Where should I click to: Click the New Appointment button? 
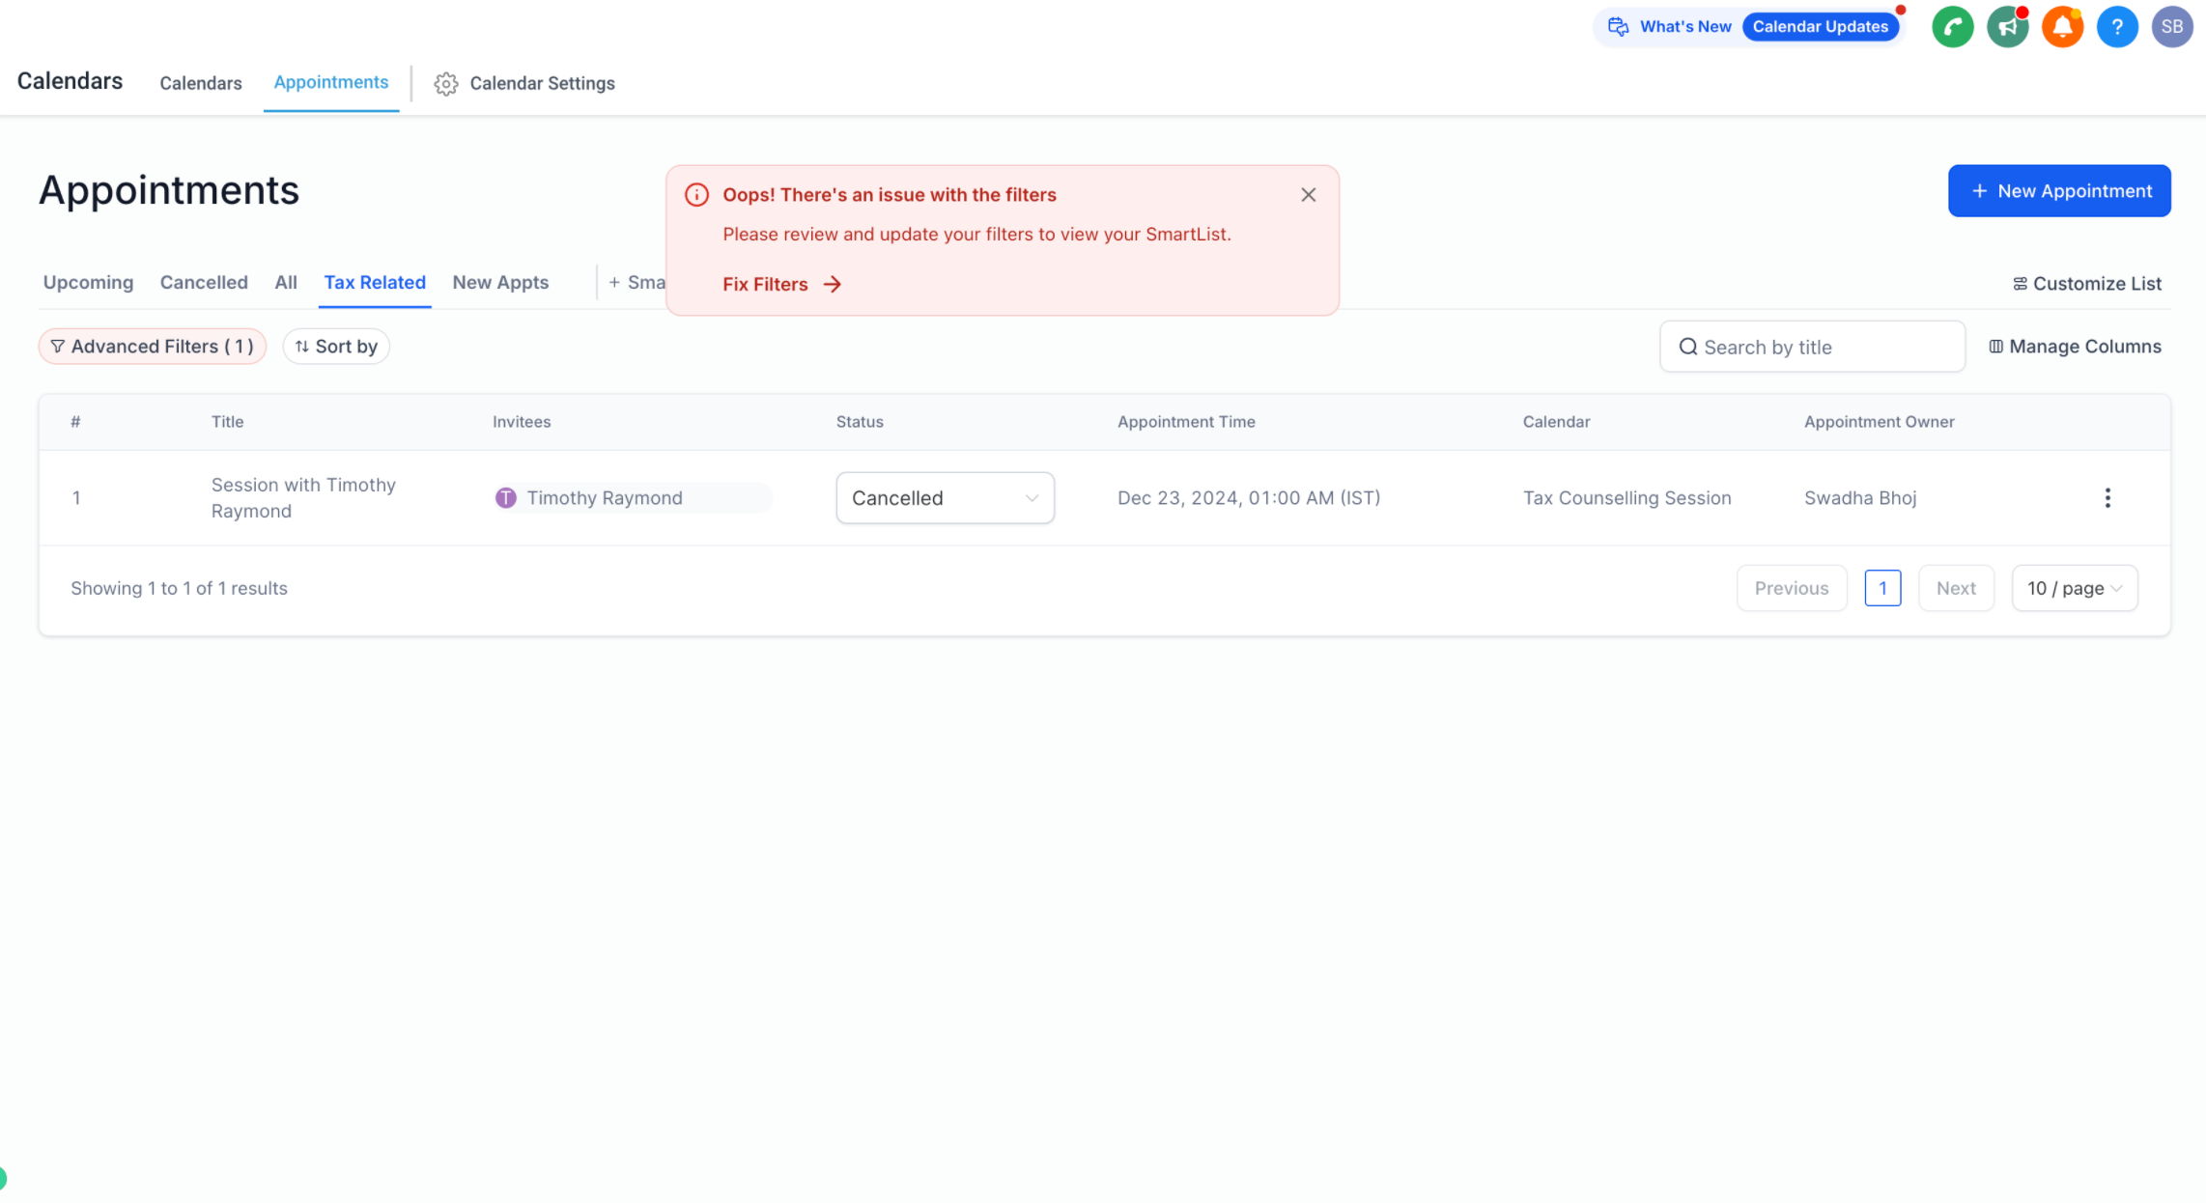[x=2059, y=191]
